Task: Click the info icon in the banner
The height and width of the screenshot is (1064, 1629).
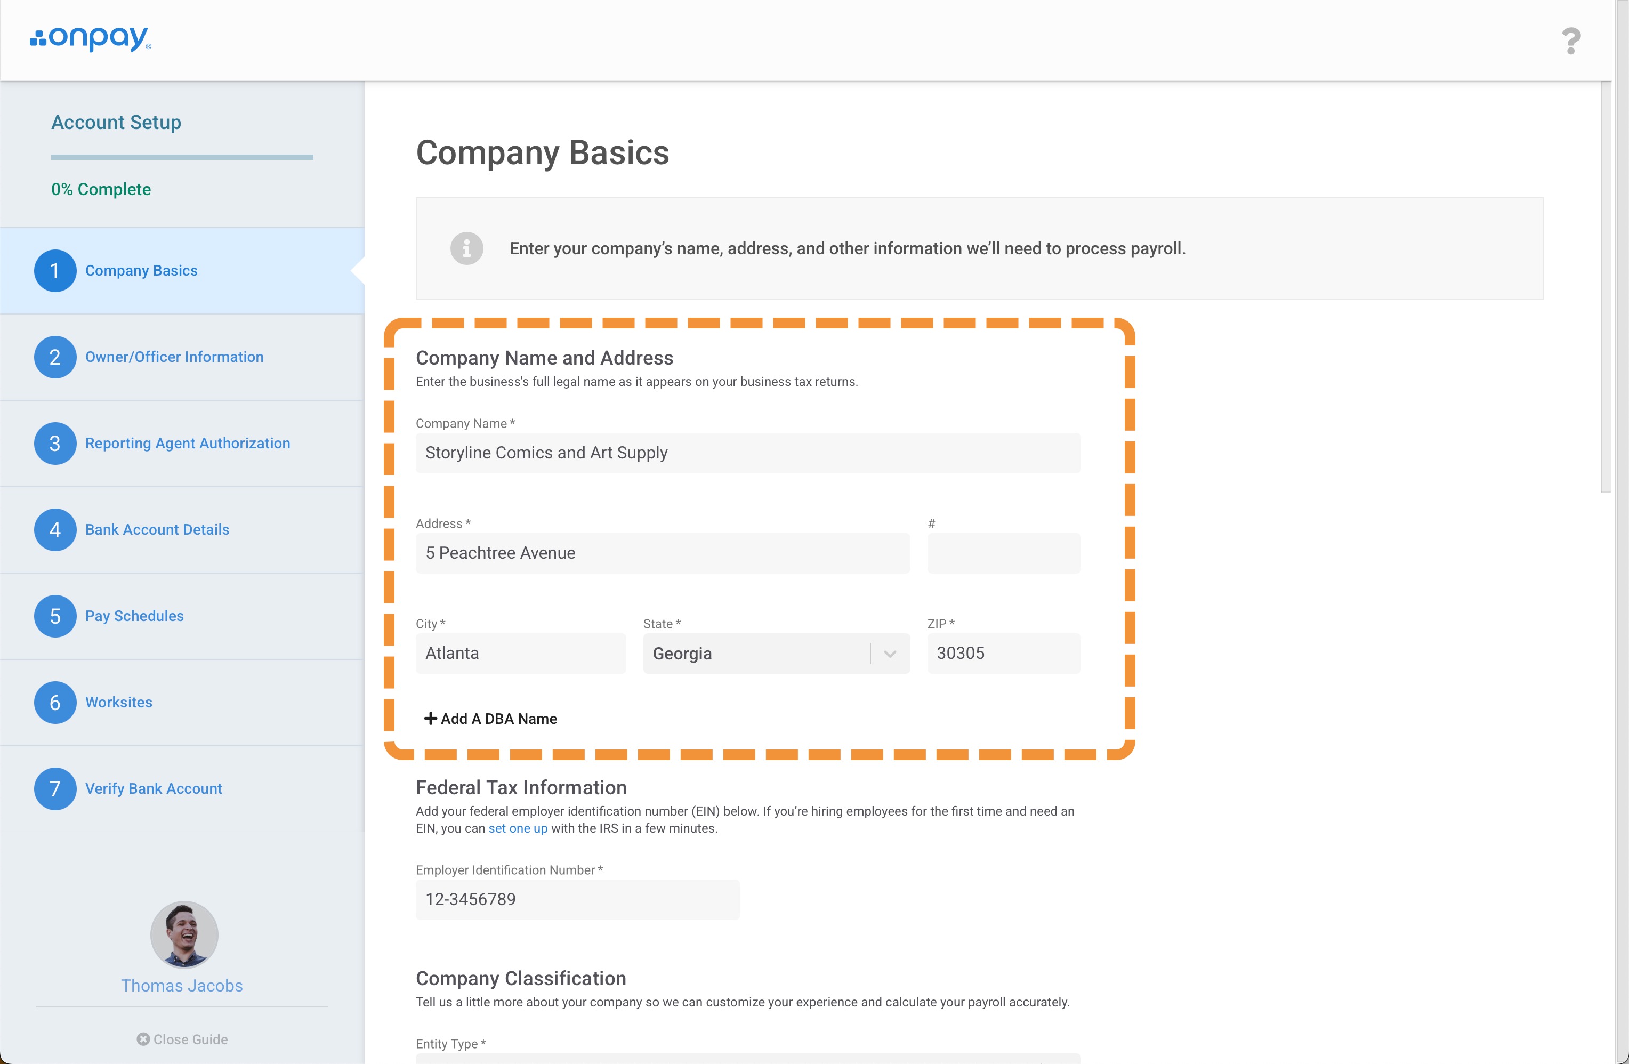Action: 467,248
